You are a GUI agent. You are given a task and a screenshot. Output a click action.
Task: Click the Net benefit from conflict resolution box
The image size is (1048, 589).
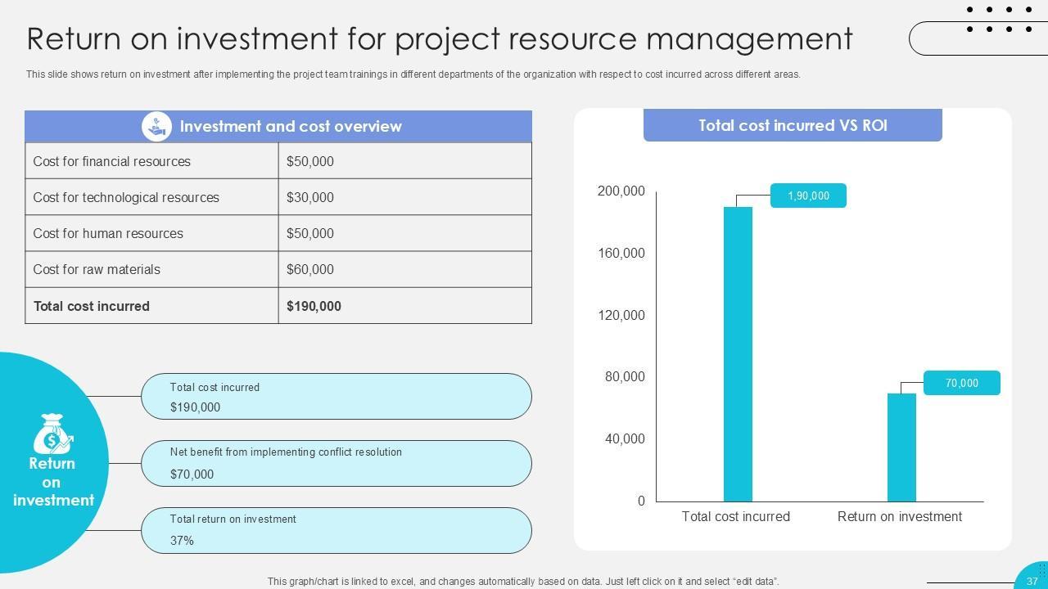336,463
